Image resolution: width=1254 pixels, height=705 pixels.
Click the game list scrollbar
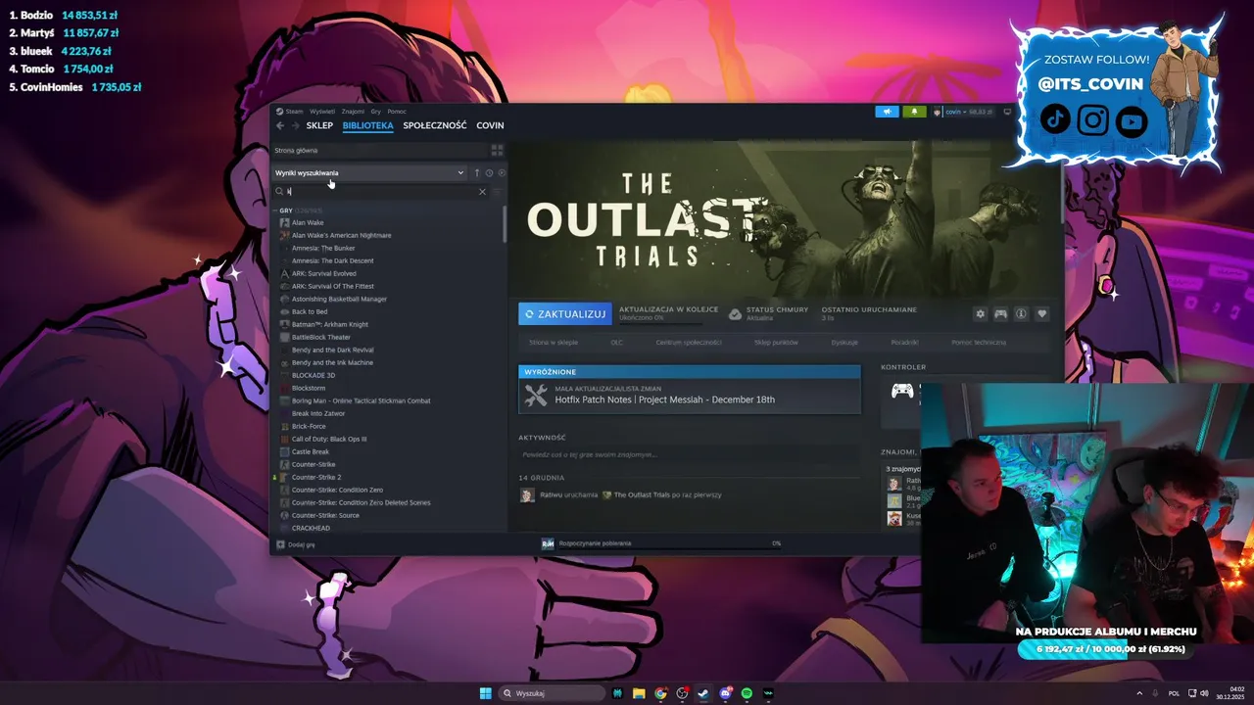click(x=506, y=224)
